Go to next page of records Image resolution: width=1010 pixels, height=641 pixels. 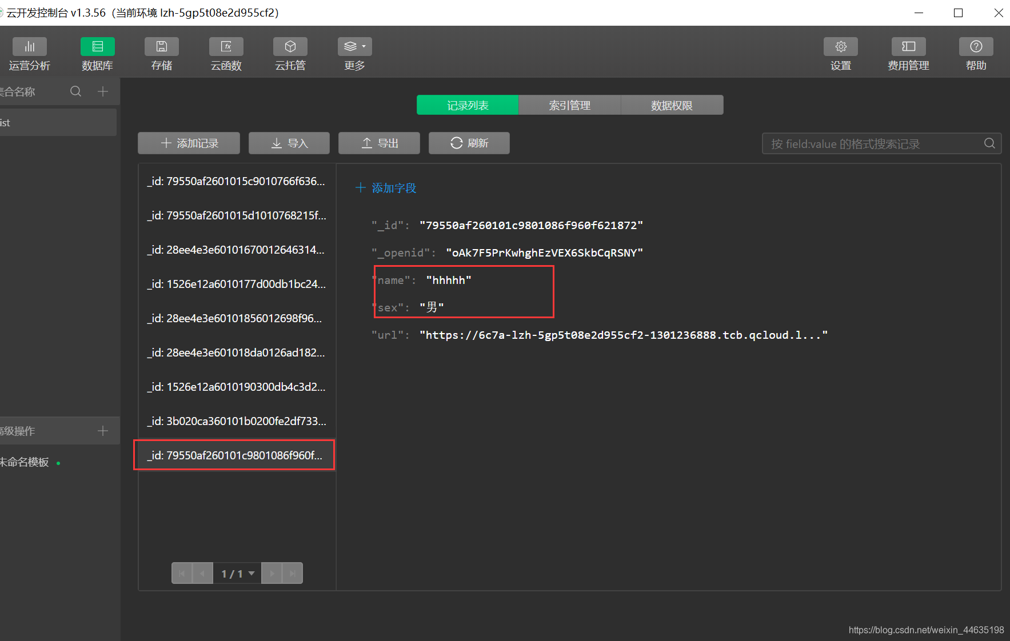coord(272,573)
